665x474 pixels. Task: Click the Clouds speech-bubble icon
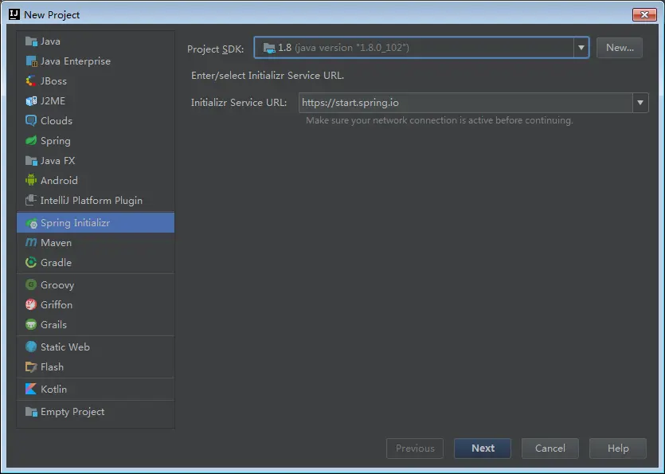coord(31,121)
